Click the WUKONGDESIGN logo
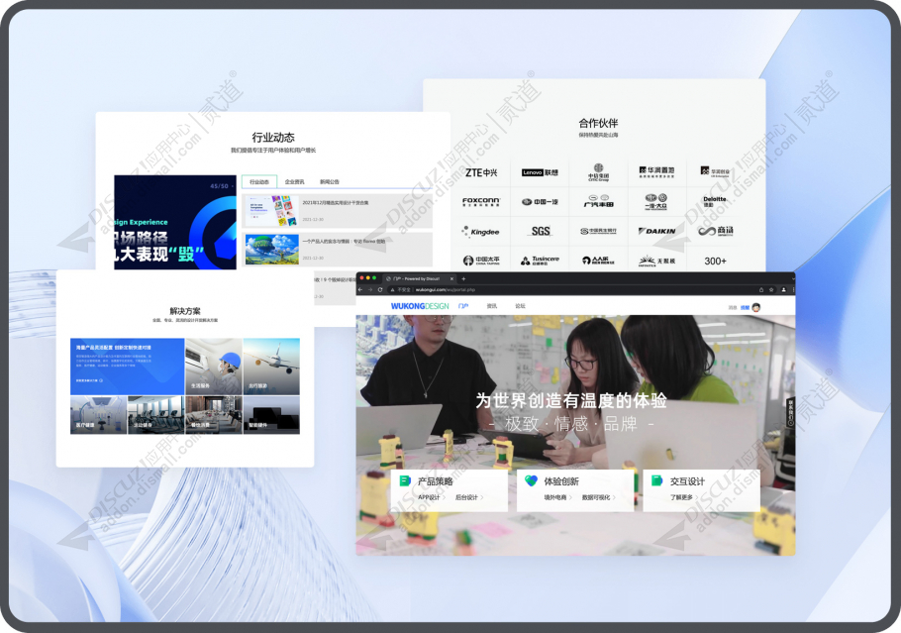The height and width of the screenshot is (633, 901). click(x=420, y=306)
